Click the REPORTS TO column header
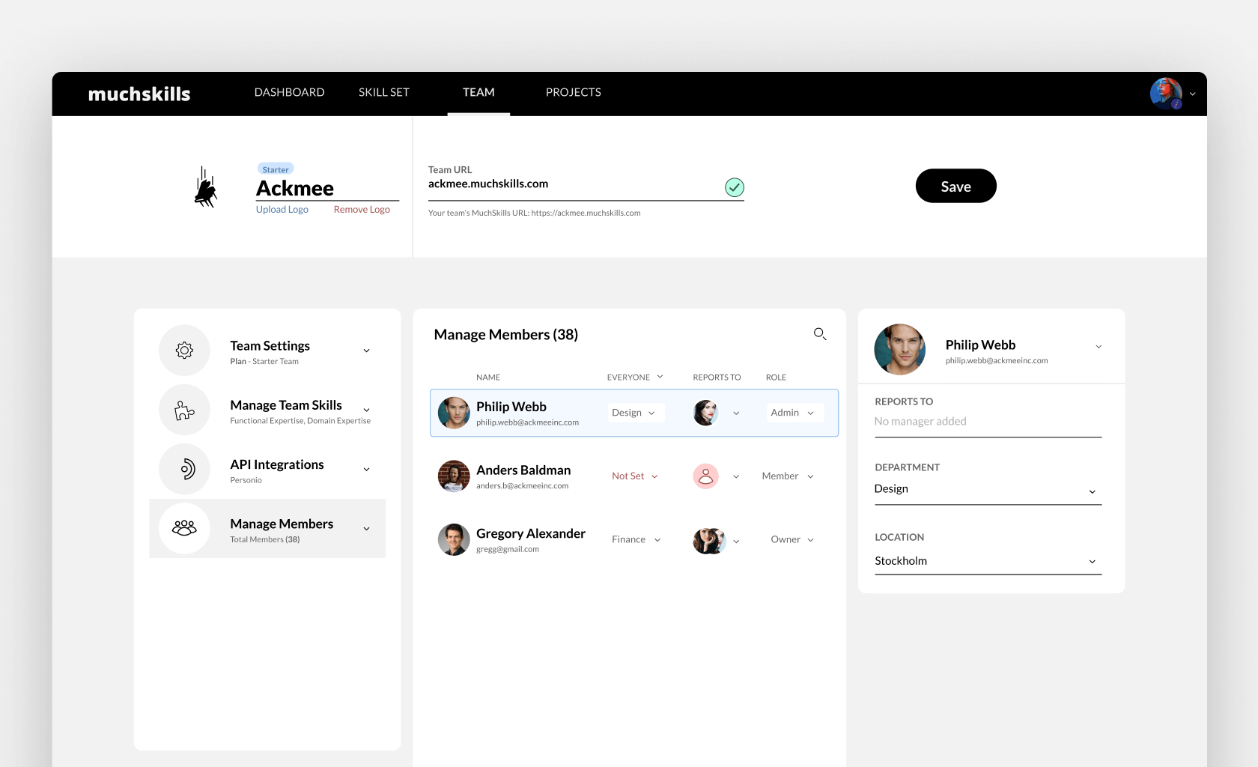Image resolution: width=1258 pixels, height=767 pixels. coord(717,378)
